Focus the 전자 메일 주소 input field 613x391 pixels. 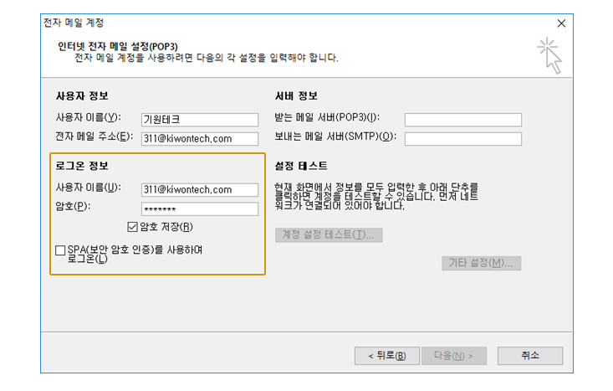[x=199, y=139]
